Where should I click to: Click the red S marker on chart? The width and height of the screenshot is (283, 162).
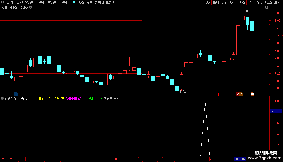pyautogui.click(x=219, y=94)
